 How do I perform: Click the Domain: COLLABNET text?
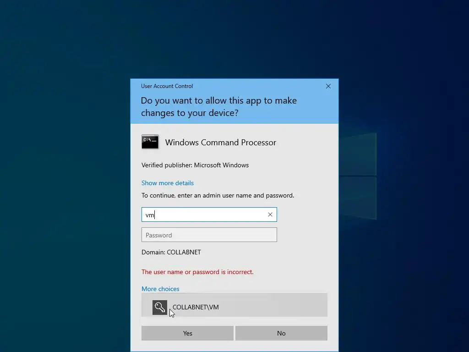click(171, 252)
